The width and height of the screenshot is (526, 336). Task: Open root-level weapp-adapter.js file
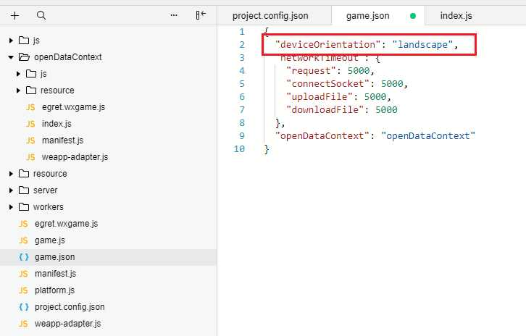68,324
